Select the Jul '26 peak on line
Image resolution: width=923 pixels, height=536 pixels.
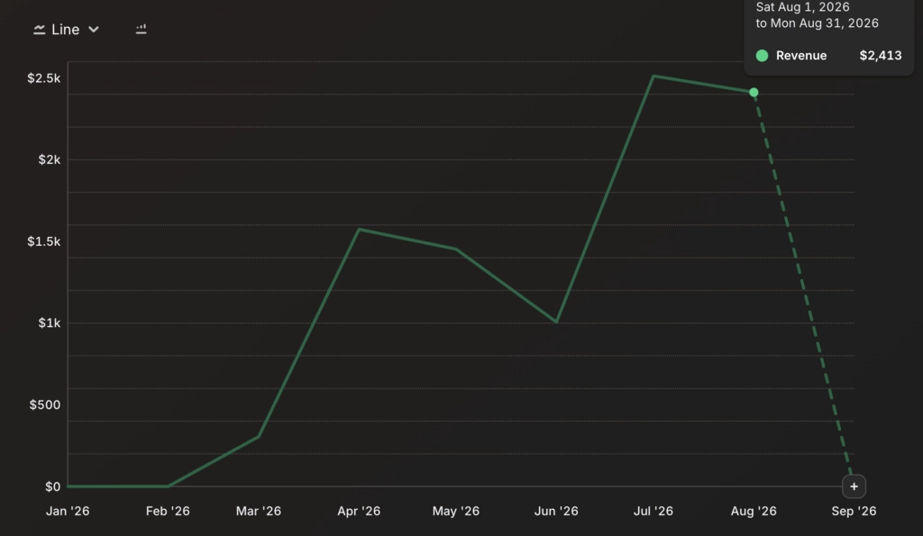653,76
